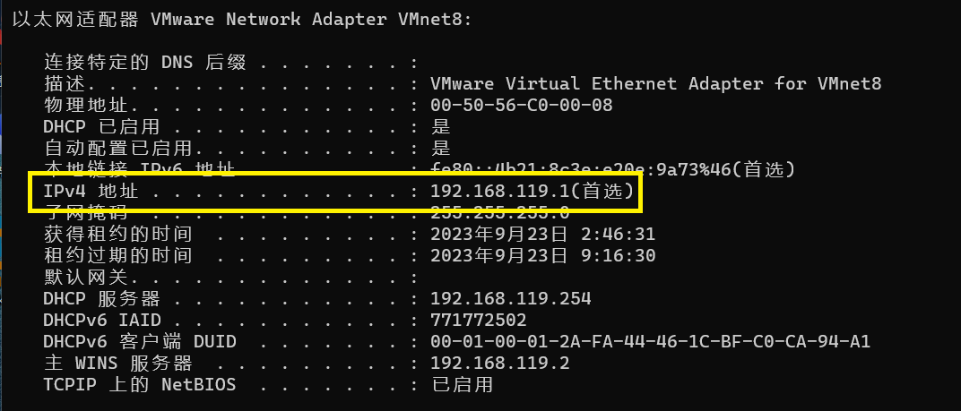Click the DHCPv6 client DUID value
Image resolution: width=961 pixels, height=411 pixels.
tap(650, 342)
